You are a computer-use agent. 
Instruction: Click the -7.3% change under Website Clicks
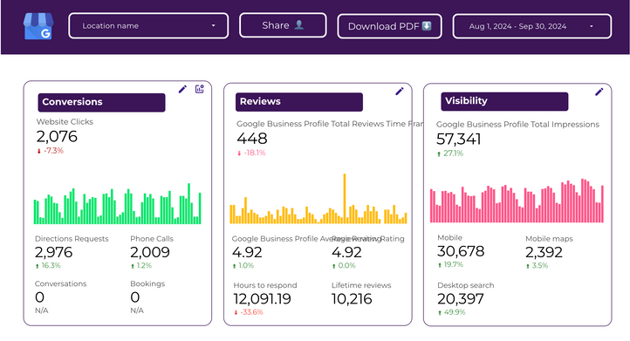click(x=51, y=151)
